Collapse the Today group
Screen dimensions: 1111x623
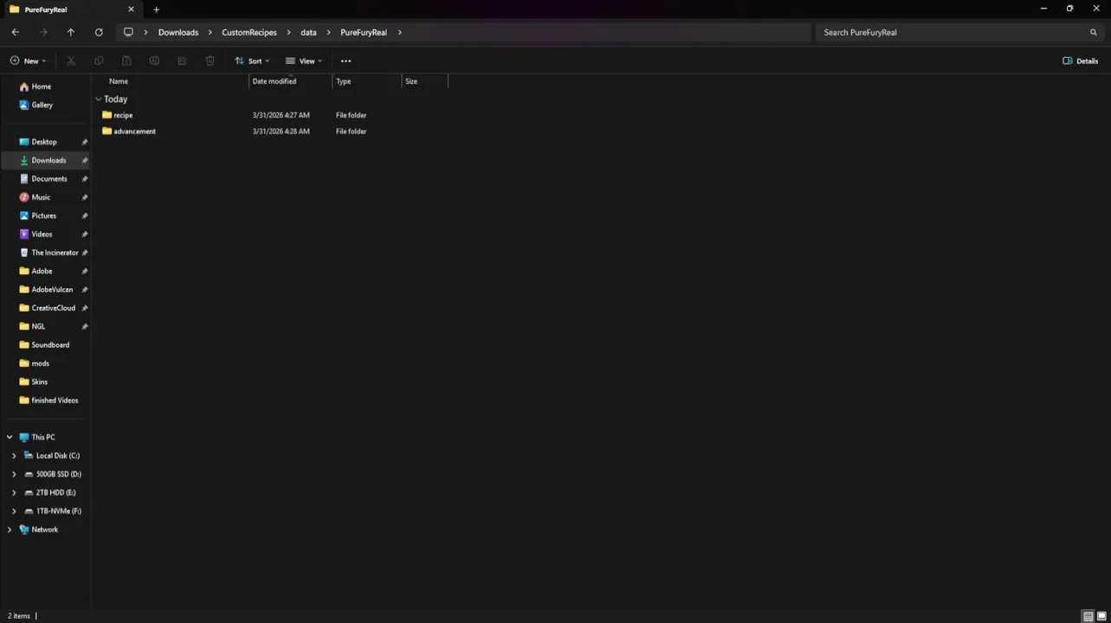point(99,100)
